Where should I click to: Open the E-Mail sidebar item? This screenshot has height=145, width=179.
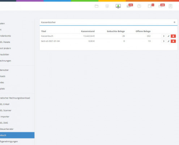tap(5, 104)
